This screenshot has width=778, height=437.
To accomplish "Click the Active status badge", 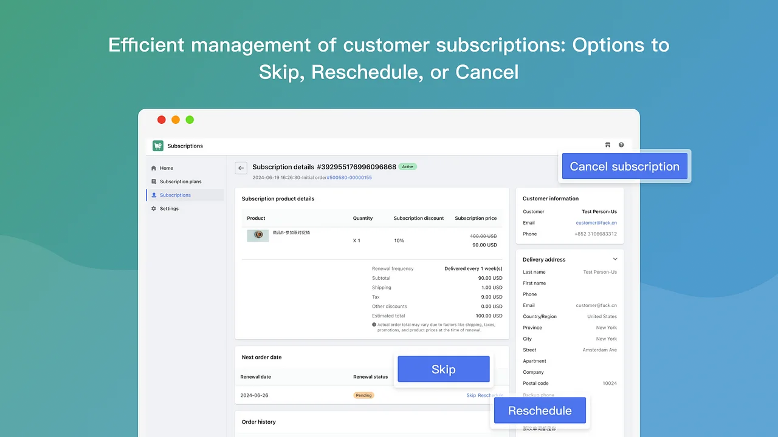I will pos(407,166).
